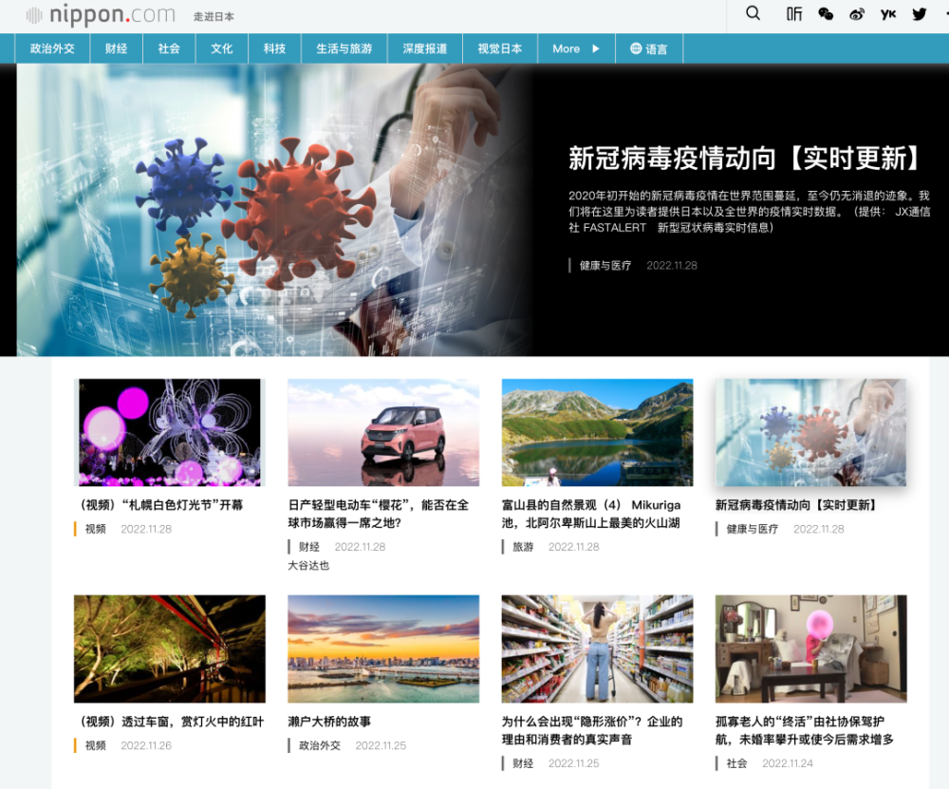The height and width of the screenshot is (789, 949).
Task: Click date 2022.11.26 under 红叶 video
Action: pyautogui.click(x=146, y=745)
